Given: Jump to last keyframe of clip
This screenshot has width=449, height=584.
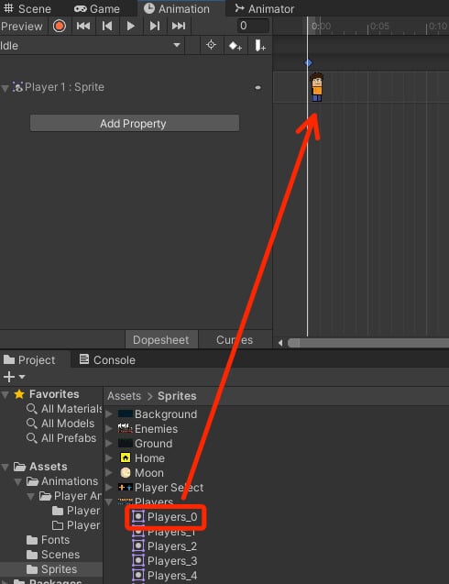Looking at the screenshot, I should [x=179, y=26].
